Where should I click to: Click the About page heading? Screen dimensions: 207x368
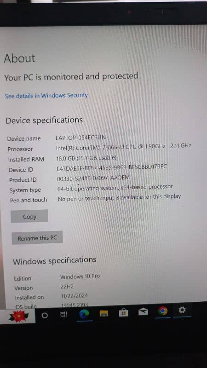(x=19, y=58)
